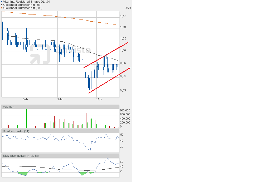Click the Slow Stochastics (14, 3, 38) header

click(x=60, y=156)
